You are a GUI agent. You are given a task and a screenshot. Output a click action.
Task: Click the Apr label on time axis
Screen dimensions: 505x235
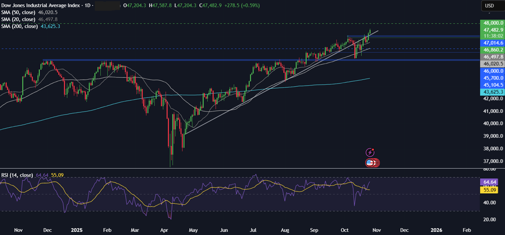163,230
